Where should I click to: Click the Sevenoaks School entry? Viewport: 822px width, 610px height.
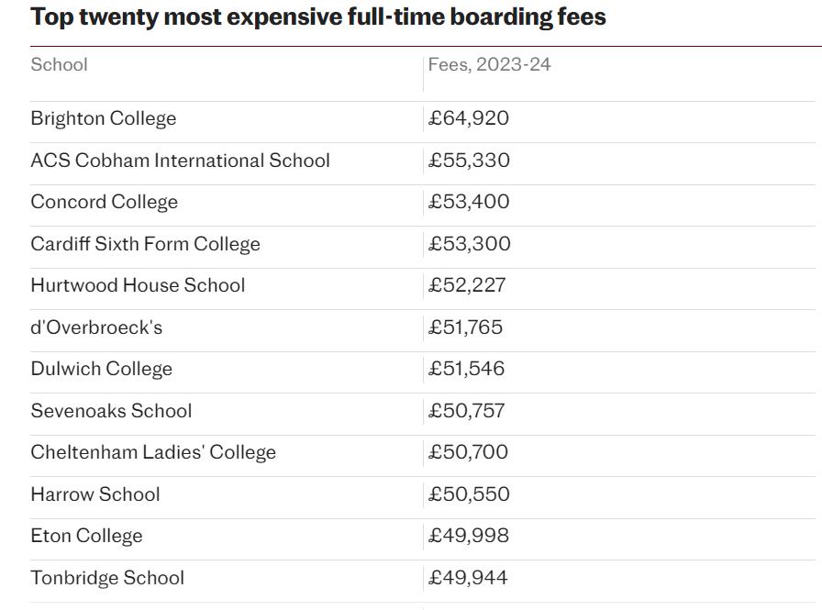coord(111,411)
